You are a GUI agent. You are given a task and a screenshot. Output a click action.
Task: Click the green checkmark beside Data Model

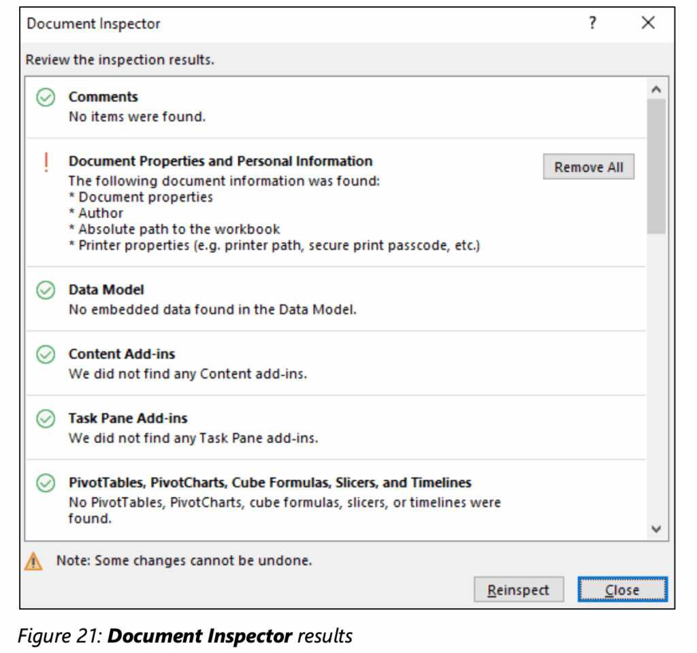[46, 291]
